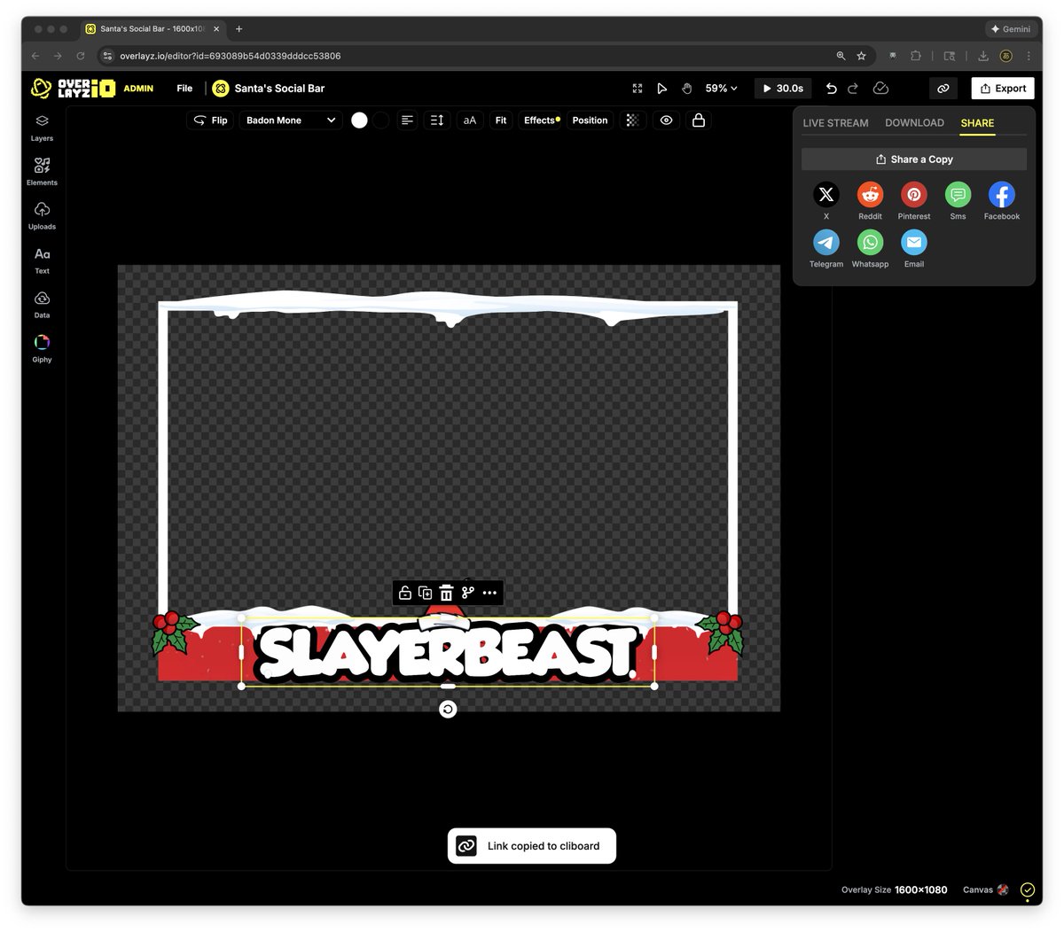Toggle the lock in the text toolbar
1064x932 pixels.
tap(699, 120)
